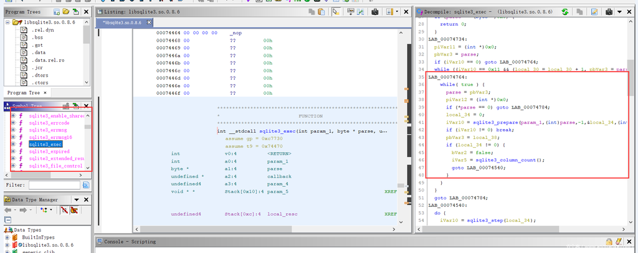Toggle the array filter in Data Type Manager
Viewport: 638px width, 253px height.
pyautogui.click(x=64, y=211)
